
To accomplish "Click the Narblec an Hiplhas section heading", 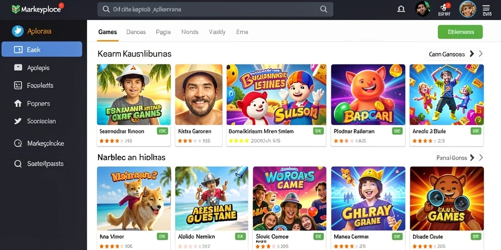I will (x=131, y=157).
